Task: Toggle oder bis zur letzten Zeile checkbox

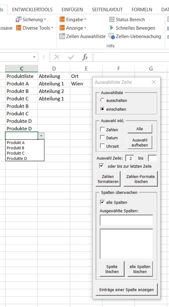Action: pyautogui.click(x=101, y=166)
